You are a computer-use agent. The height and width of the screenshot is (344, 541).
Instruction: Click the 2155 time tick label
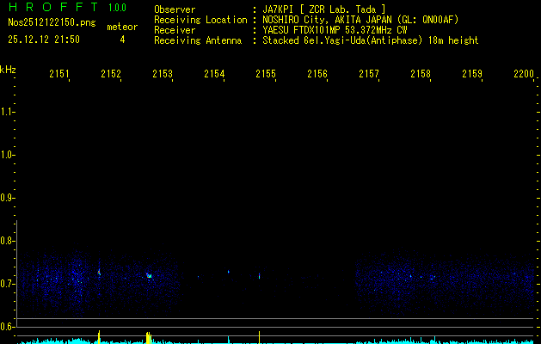[266, 75]
